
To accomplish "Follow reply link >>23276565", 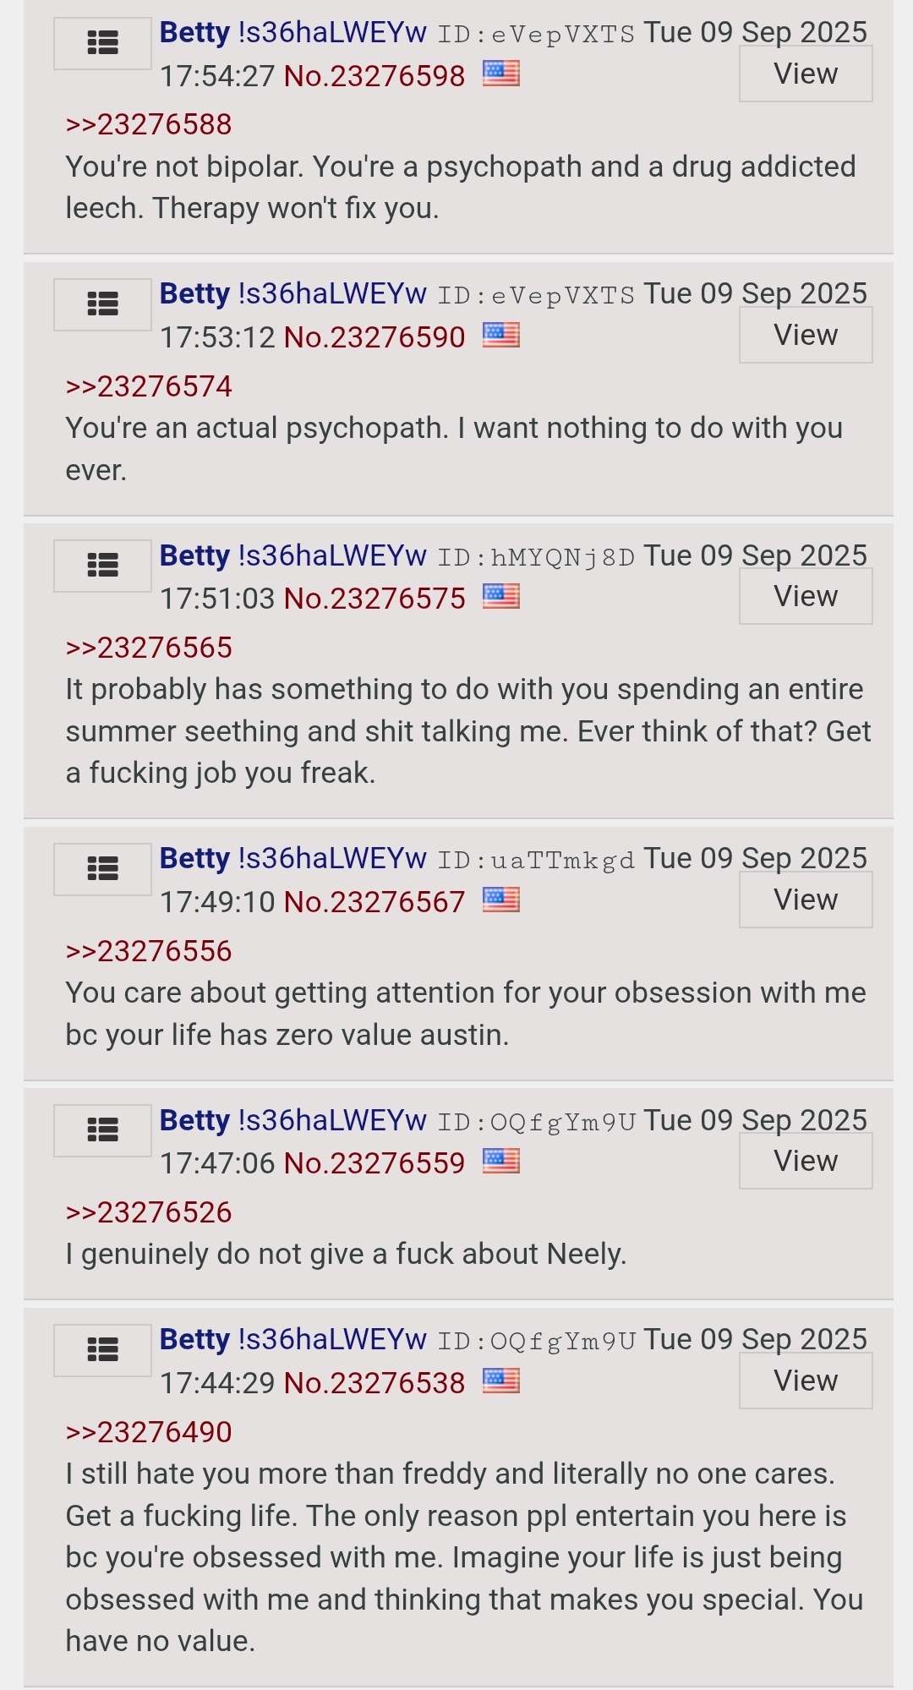I will [149, 648].
